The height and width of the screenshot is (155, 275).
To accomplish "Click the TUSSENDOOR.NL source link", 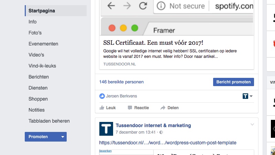I will (119, 64).
